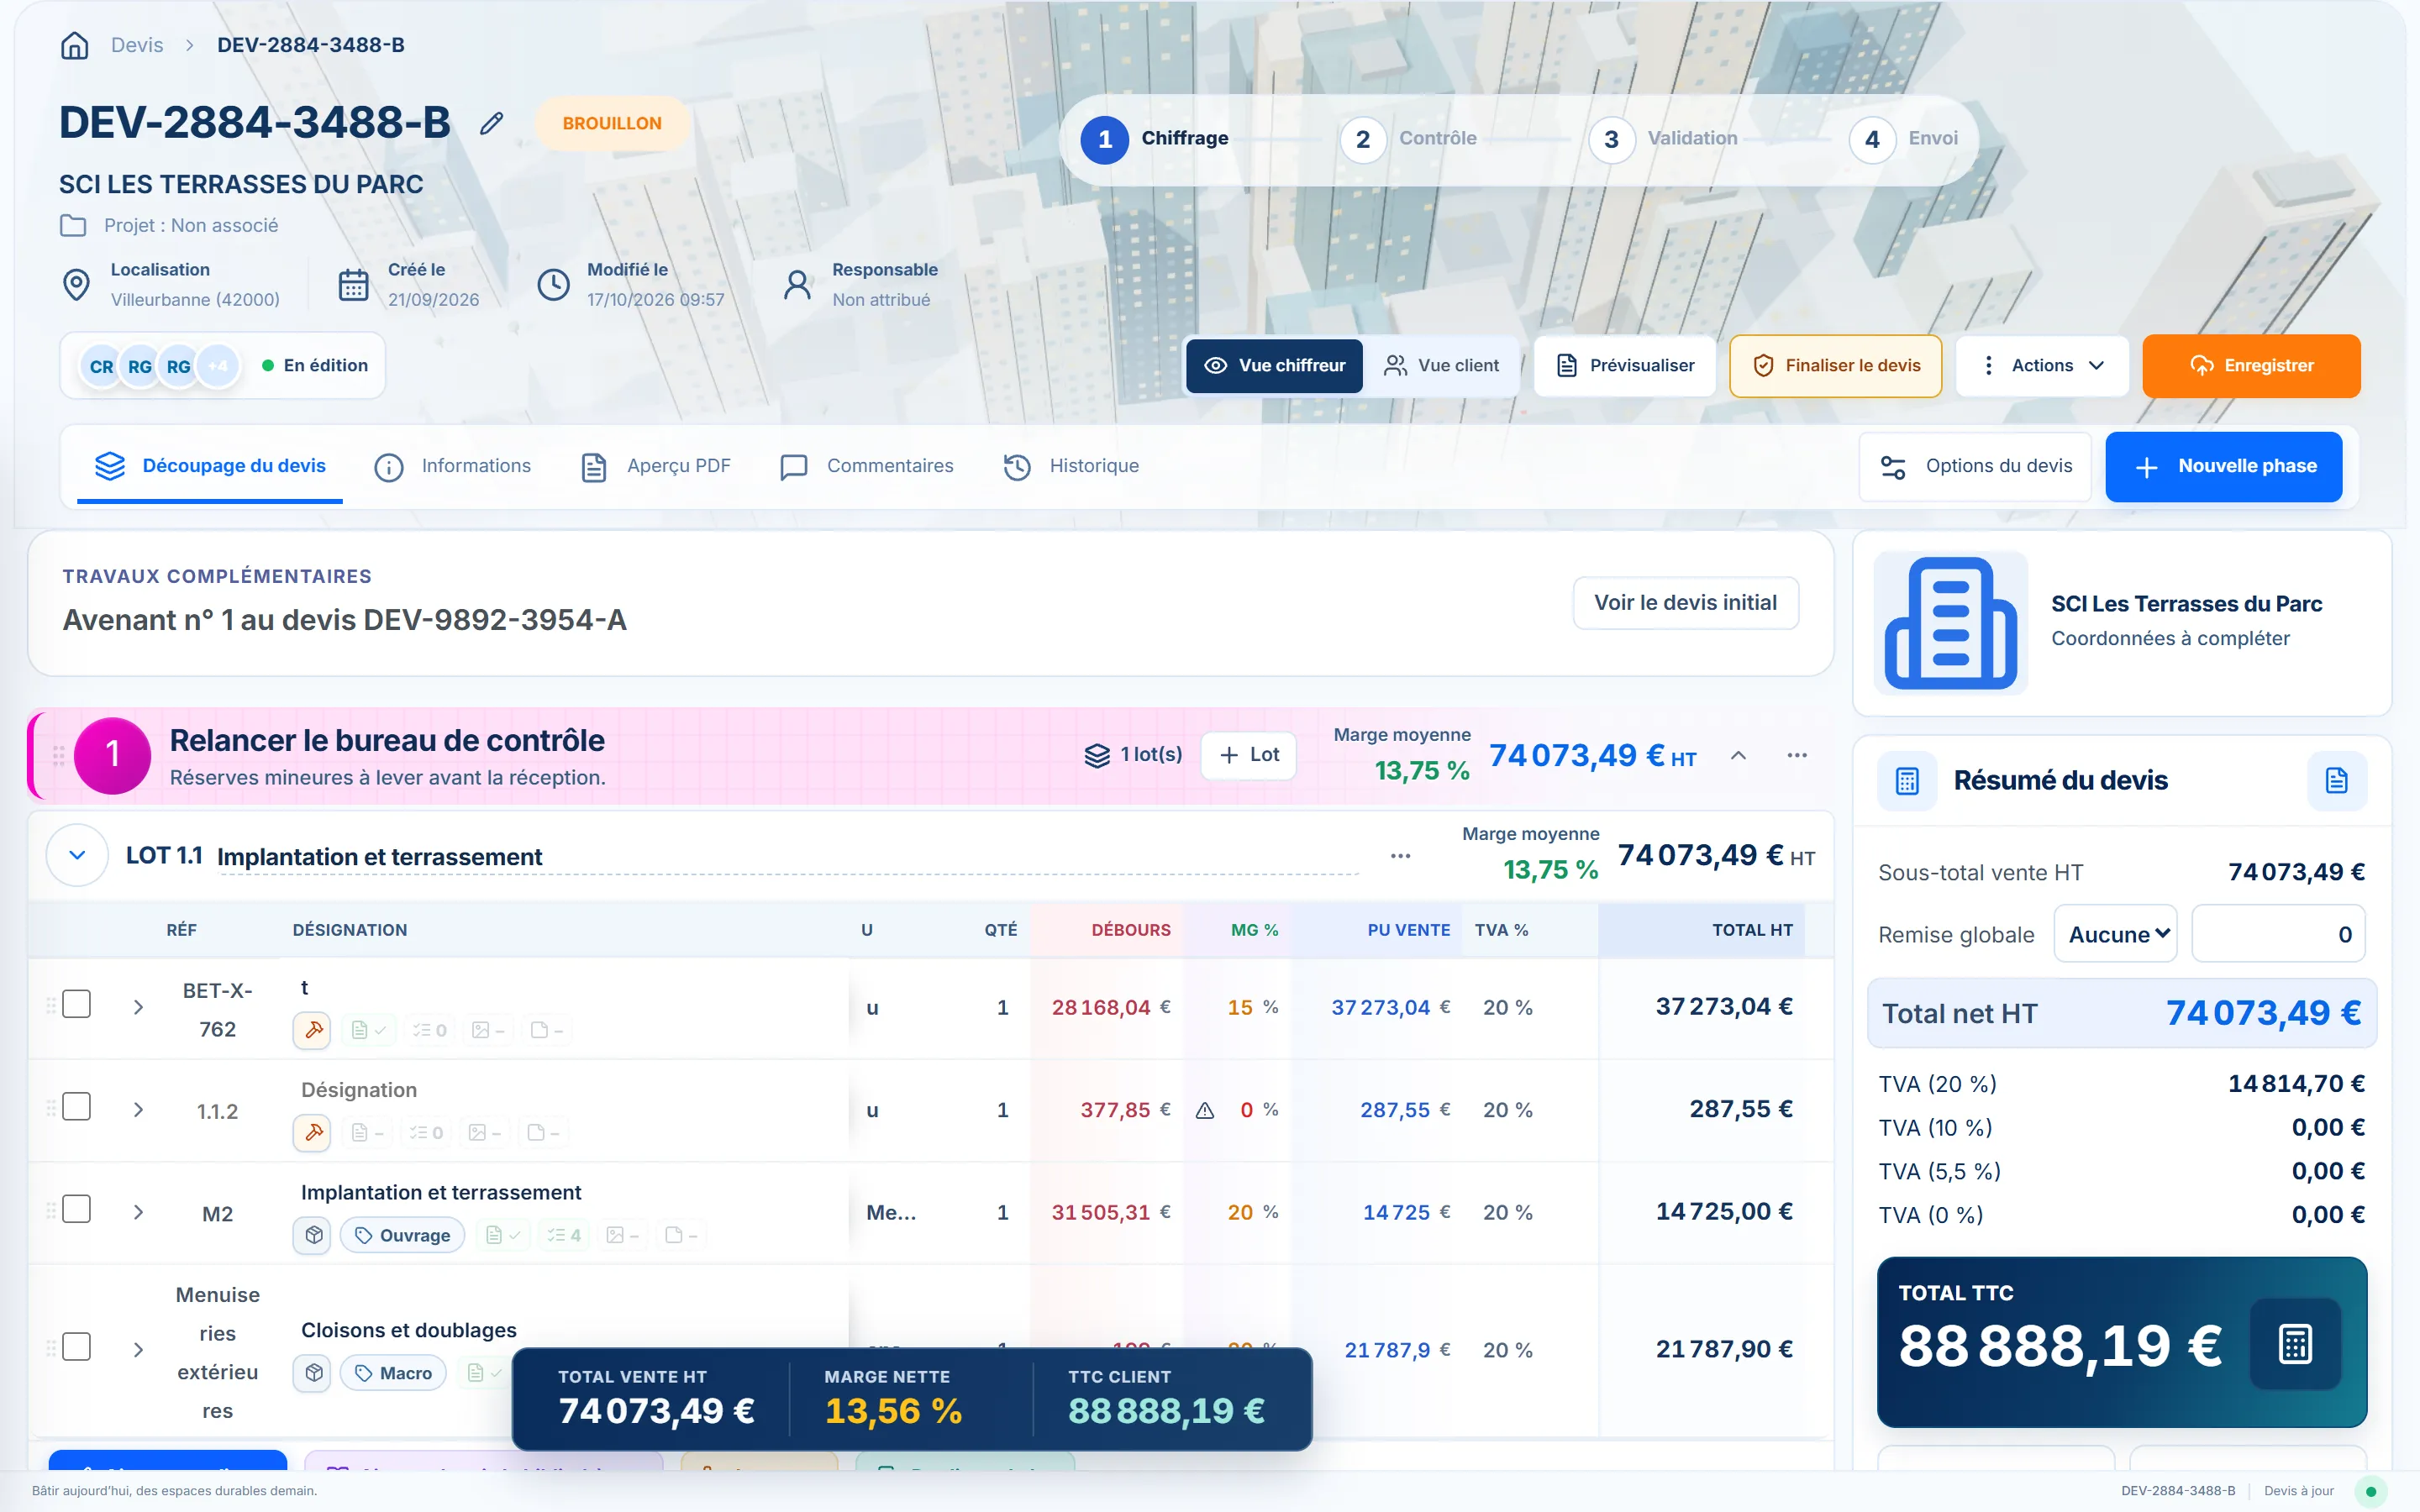Click hammer icon in BET-X-762 row
This screenshot has width=2420, height=1512.
pos(313,1029)
